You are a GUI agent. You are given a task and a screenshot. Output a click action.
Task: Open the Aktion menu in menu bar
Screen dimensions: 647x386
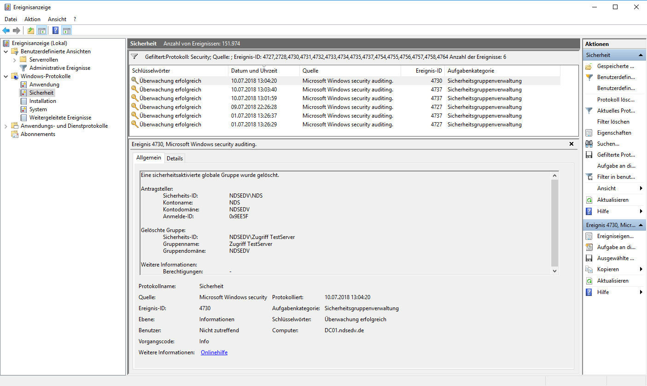point(32,19)
